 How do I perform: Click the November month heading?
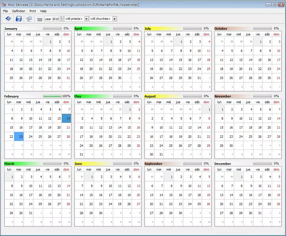[x=223, y=96]
